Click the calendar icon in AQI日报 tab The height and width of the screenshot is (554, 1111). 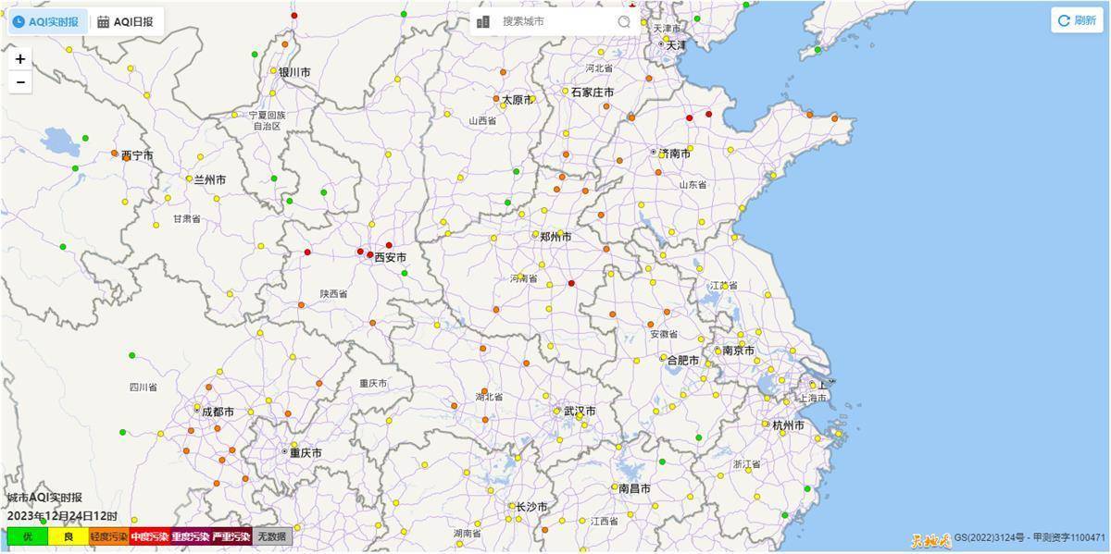coord(103,21)
